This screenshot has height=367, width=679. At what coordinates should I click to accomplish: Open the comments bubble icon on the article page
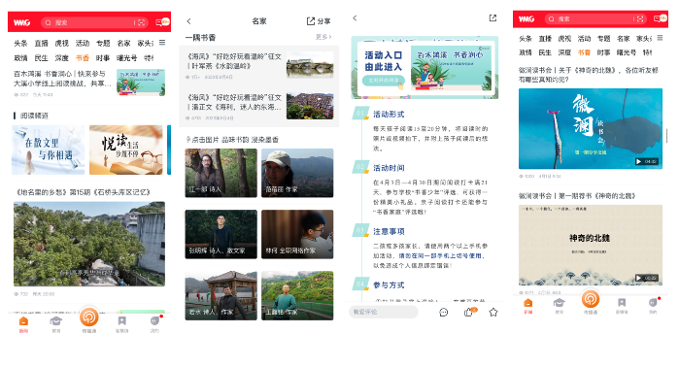click(x=443, y=312)
